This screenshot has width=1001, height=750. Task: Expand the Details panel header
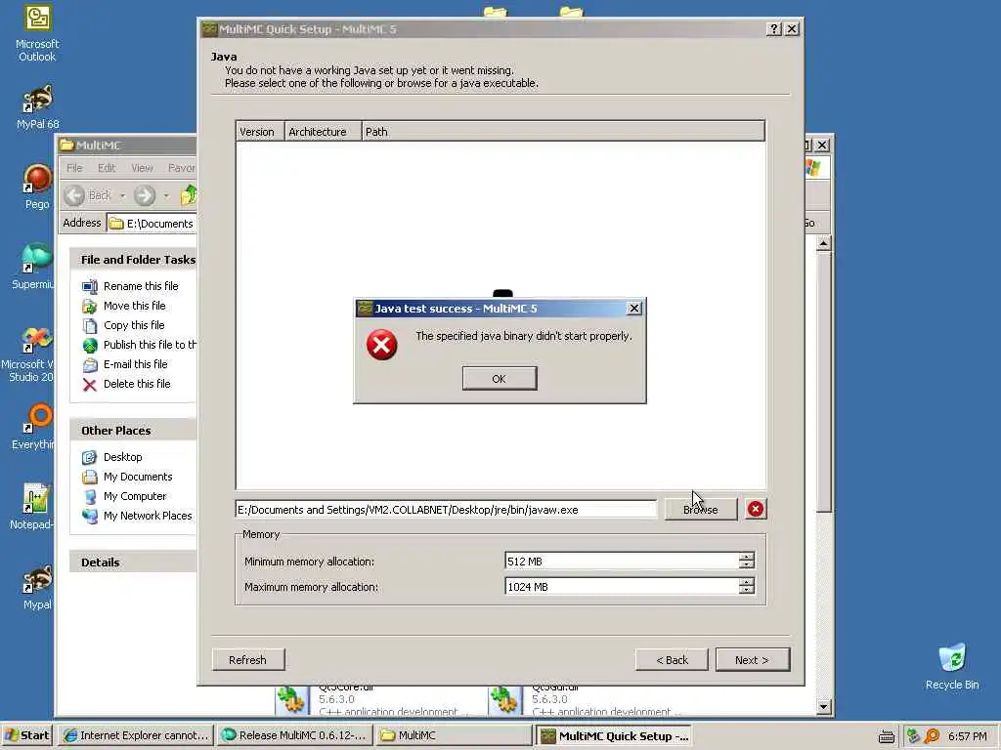tap(133, 562)
